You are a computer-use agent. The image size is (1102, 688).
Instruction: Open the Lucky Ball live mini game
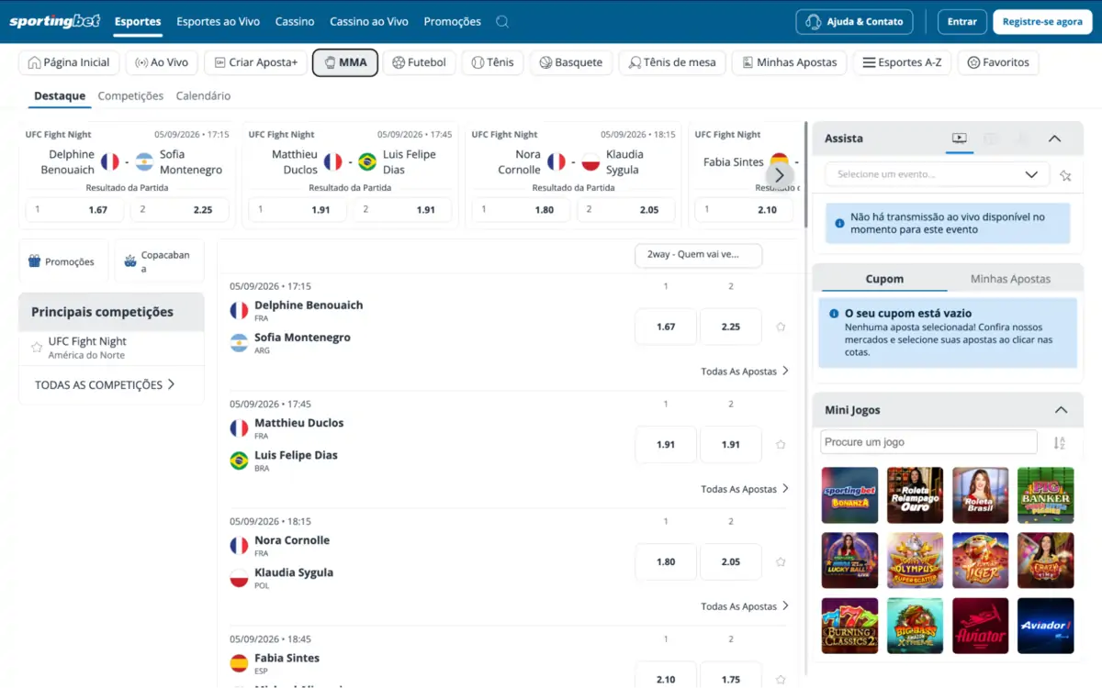pos(849,560)
